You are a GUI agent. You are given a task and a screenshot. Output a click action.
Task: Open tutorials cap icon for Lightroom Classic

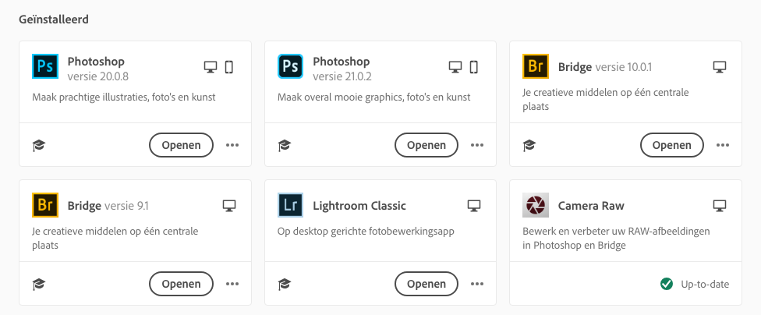tap(284, 284)
